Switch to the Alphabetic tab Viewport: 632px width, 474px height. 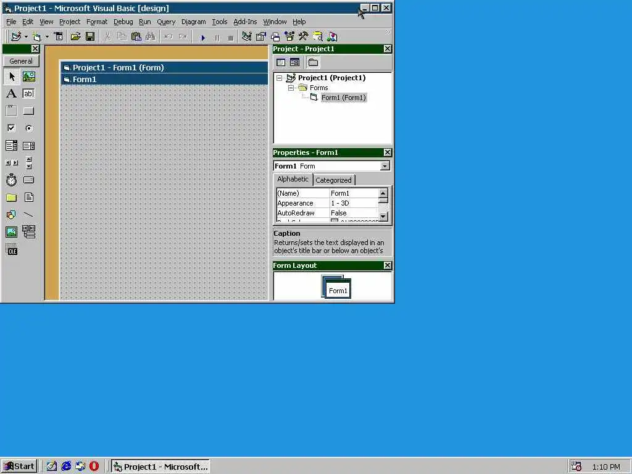pyautogui.click(x=293, y=179)
